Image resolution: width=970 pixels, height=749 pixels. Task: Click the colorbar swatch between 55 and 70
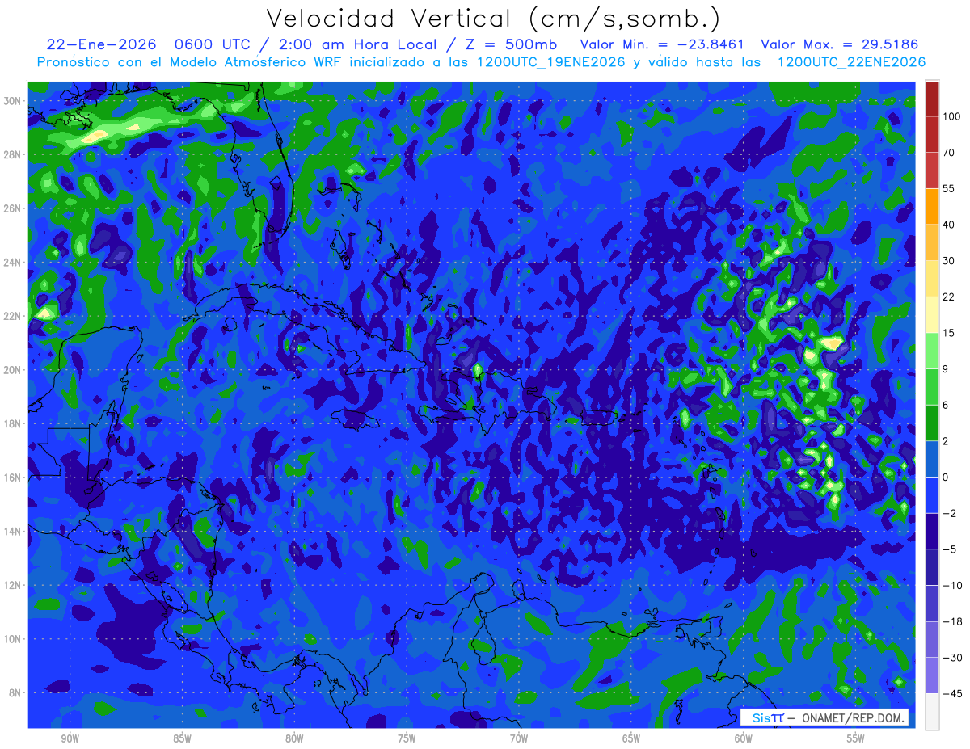point(932,170)
